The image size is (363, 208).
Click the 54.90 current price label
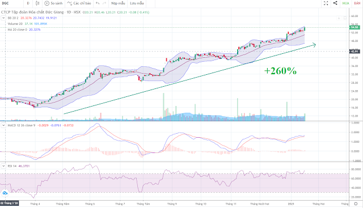click(x=354, y=27)
